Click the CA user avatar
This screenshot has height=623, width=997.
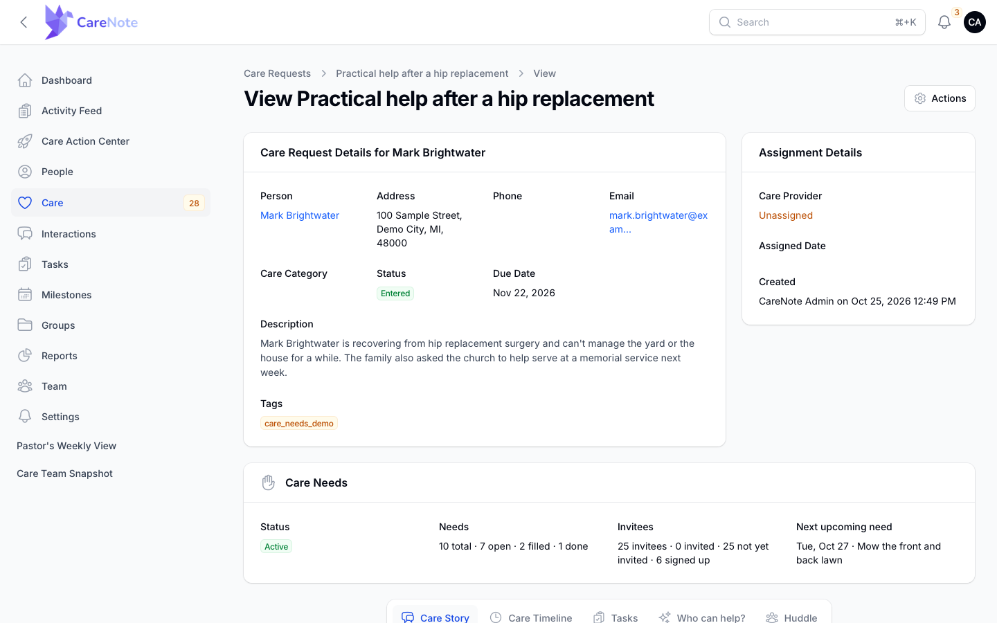click(x=975, y=22)
